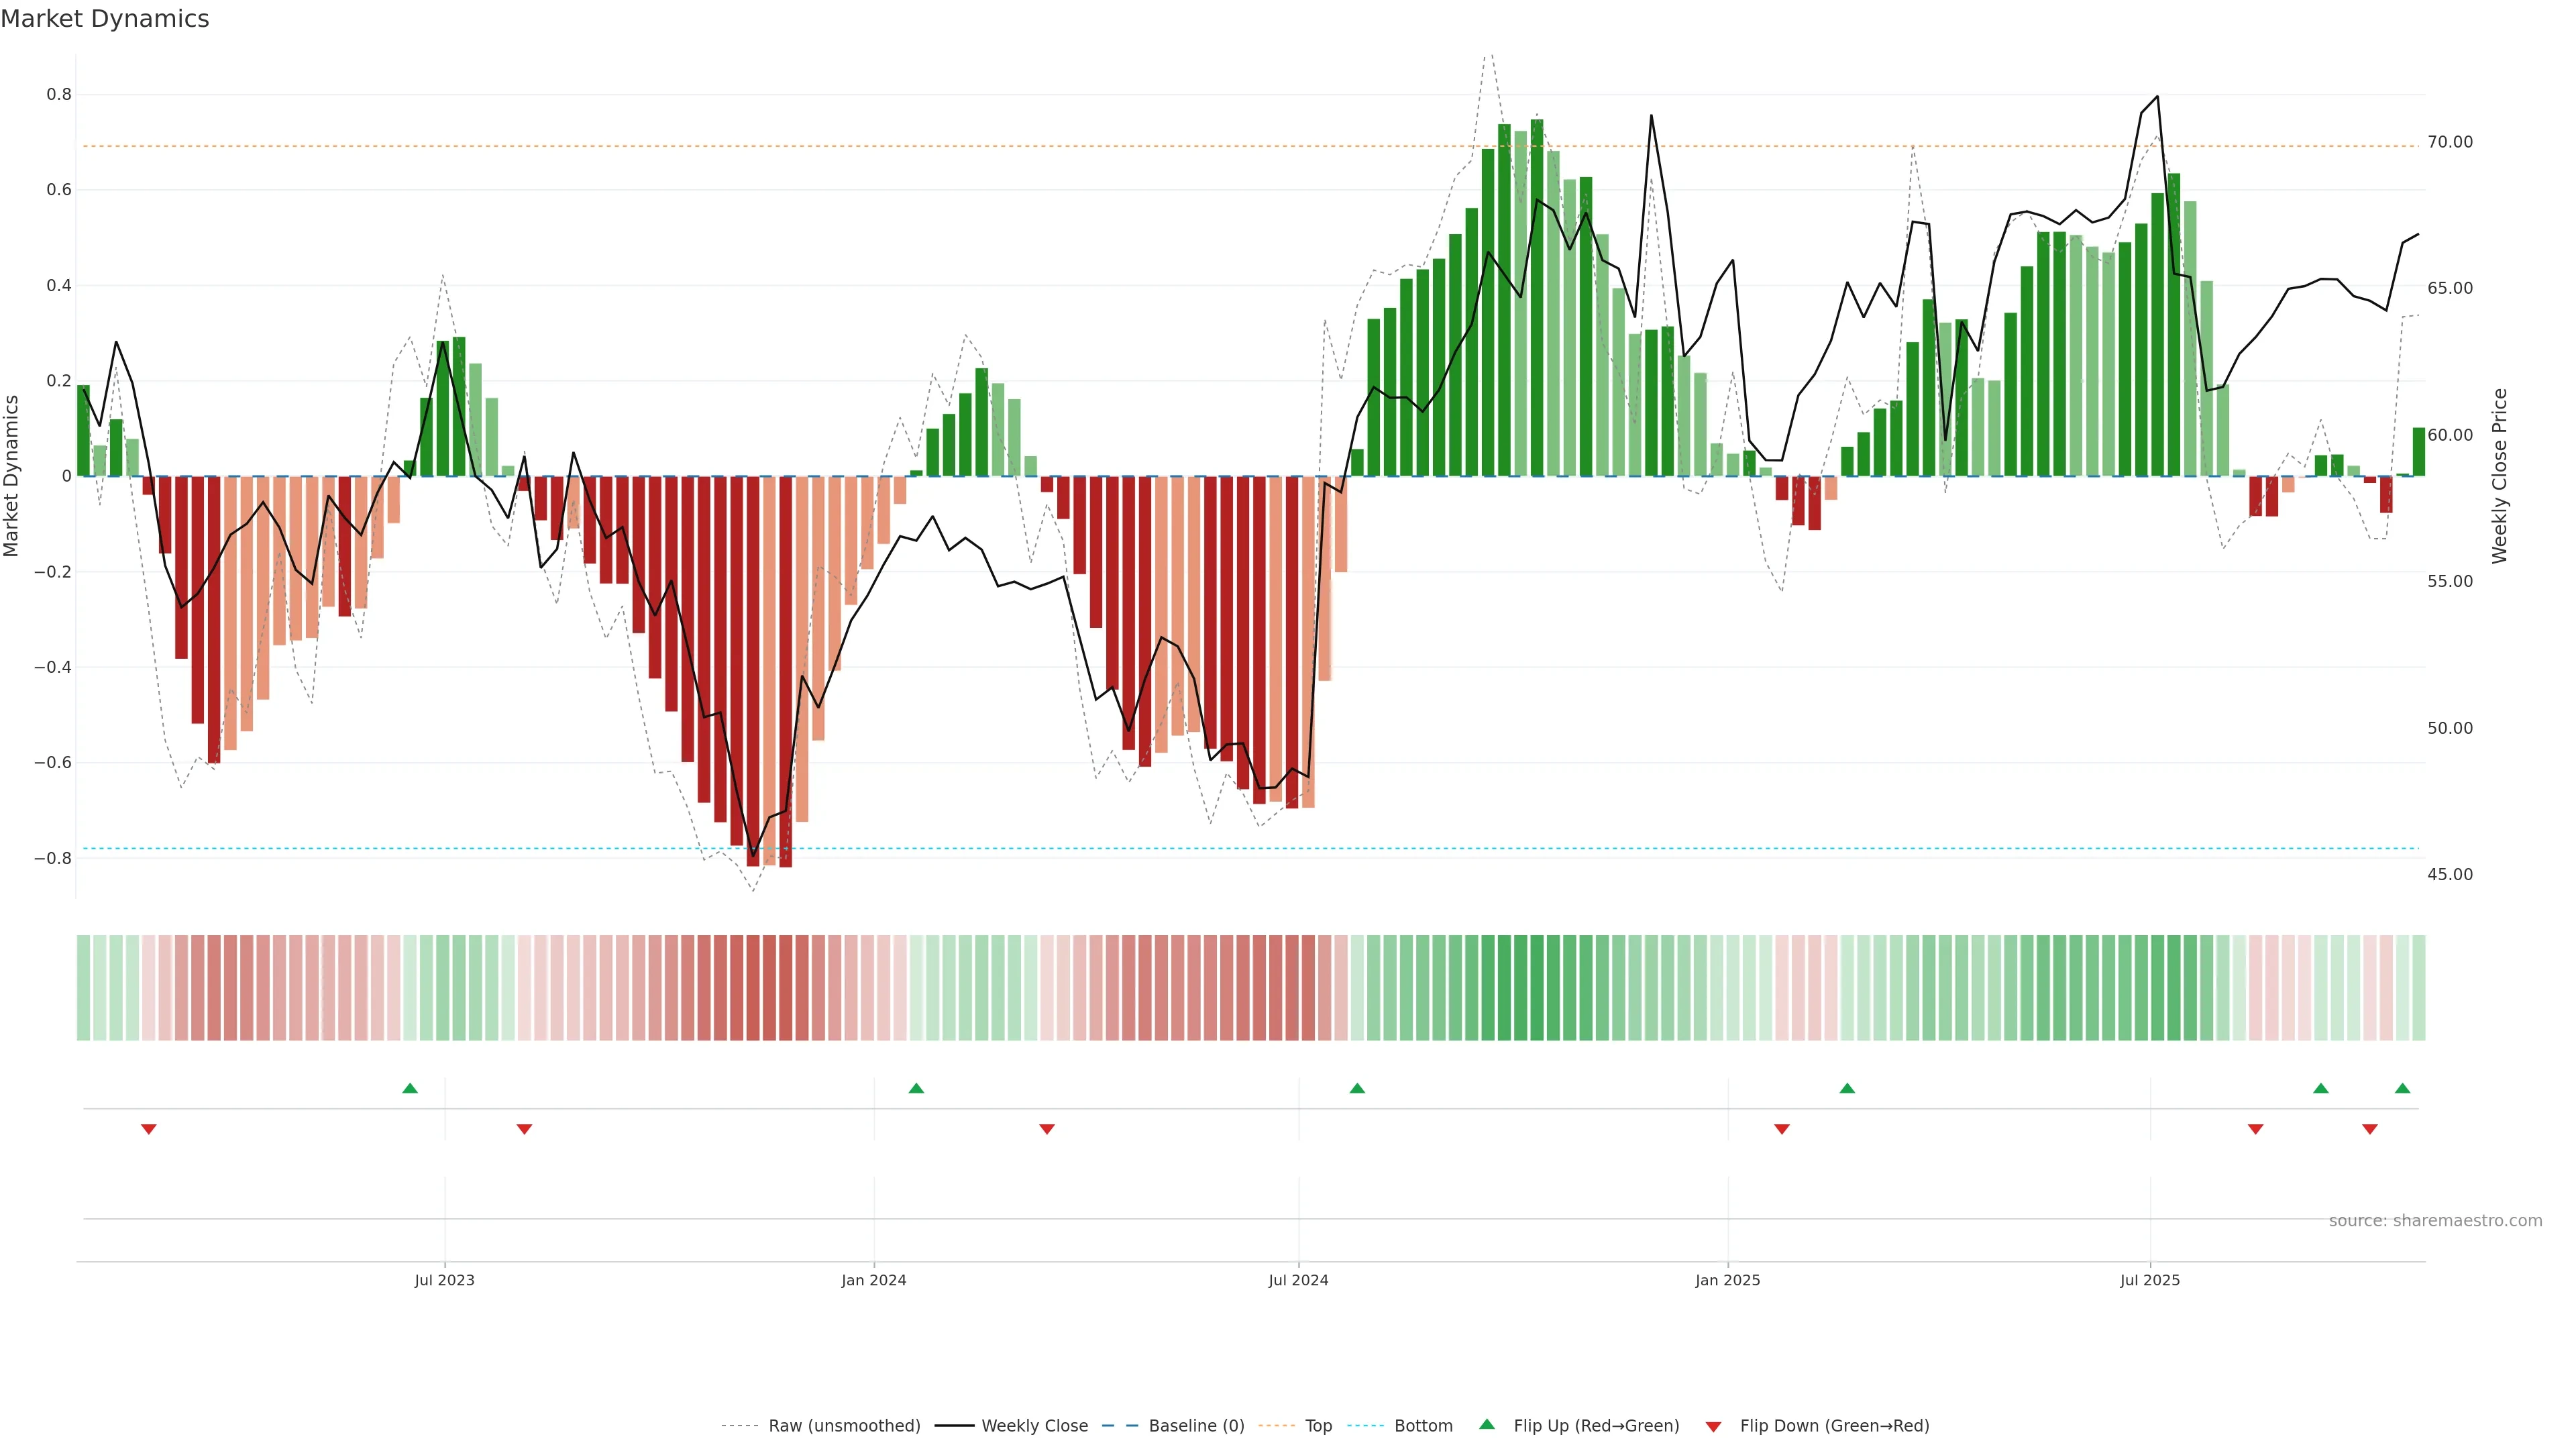
Task: Click the red flip-down triangle just after Jul 2023
Action: 524,1129
